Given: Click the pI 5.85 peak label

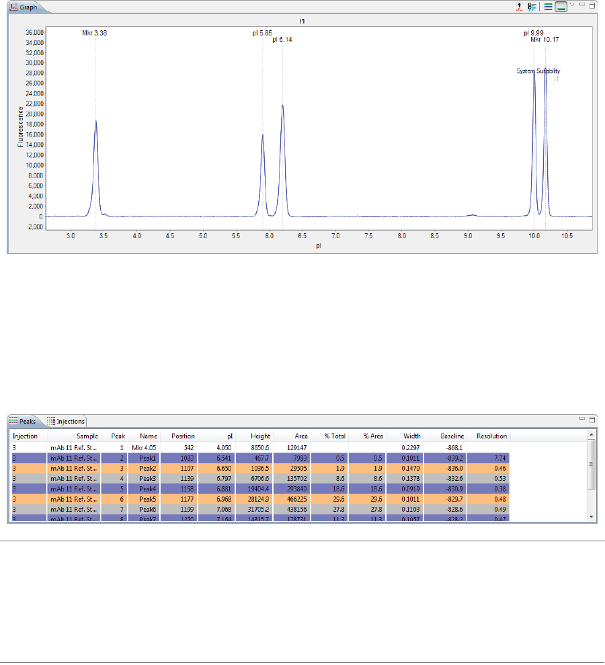Looking at the screenshot, I should 262,33.
